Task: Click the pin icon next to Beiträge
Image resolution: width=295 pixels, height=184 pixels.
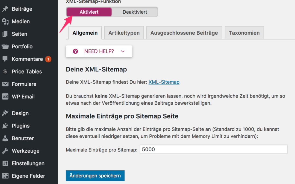Action: [5, 9]
